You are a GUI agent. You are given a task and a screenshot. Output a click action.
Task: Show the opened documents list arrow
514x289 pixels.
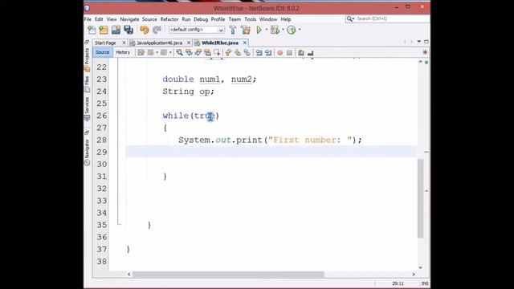tap(419, 42)
